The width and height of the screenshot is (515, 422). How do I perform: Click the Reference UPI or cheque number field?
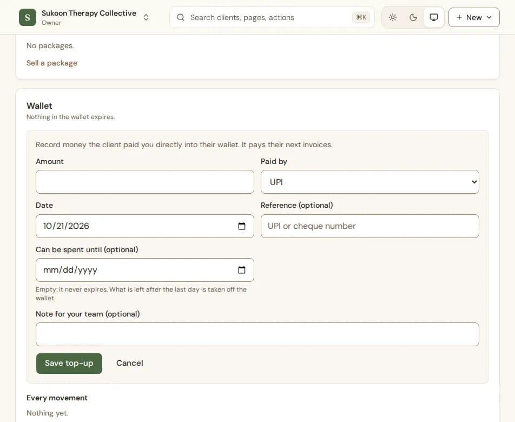pyautogui.click(x=370, y=226)
